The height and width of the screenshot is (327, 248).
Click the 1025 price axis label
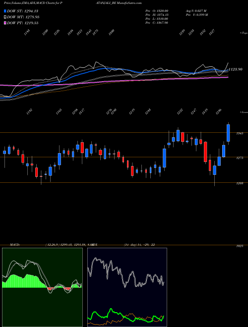pos(240,246)
